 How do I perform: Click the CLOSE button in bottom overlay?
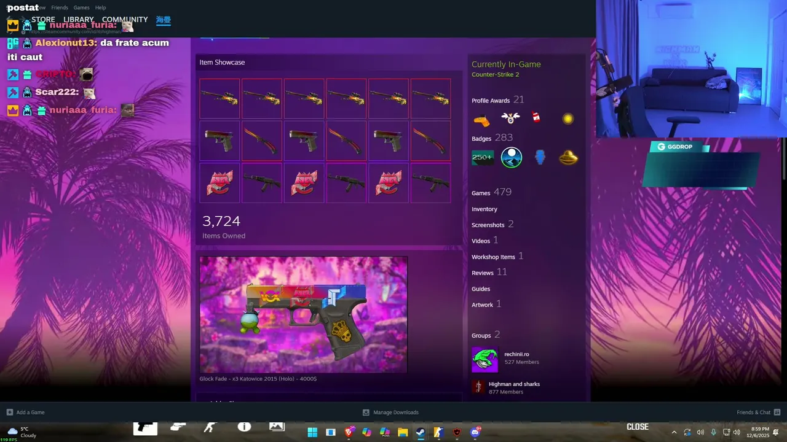click(x=638, y=427)
